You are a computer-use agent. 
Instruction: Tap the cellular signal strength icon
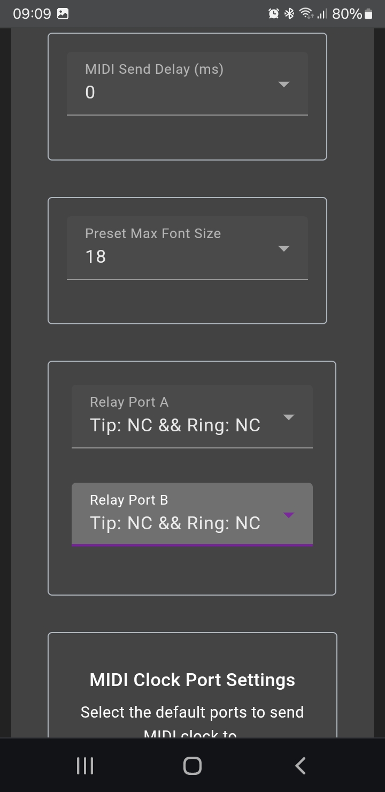point(321,14)
